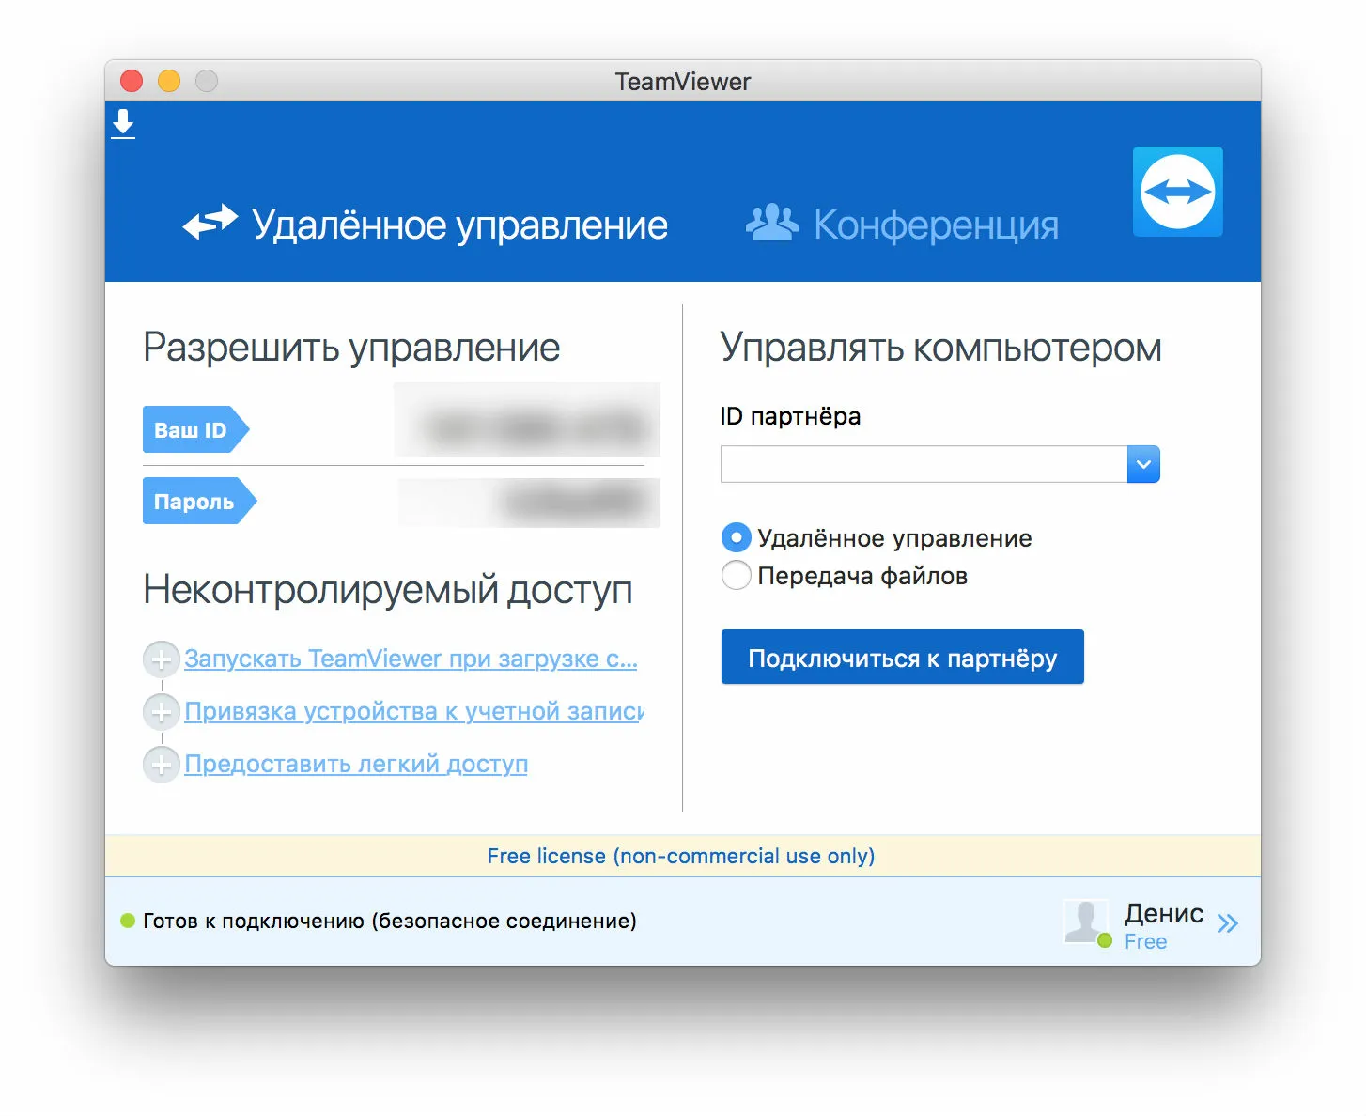Viewport: 1366px width, 1116px height.
Task: Switch to the Конференция tab
Action: pyautogui.click(x=935, y=225)
